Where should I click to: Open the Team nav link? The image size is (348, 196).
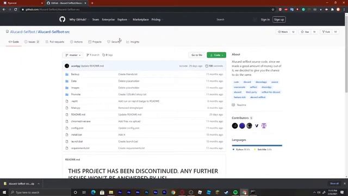point(96,20)
